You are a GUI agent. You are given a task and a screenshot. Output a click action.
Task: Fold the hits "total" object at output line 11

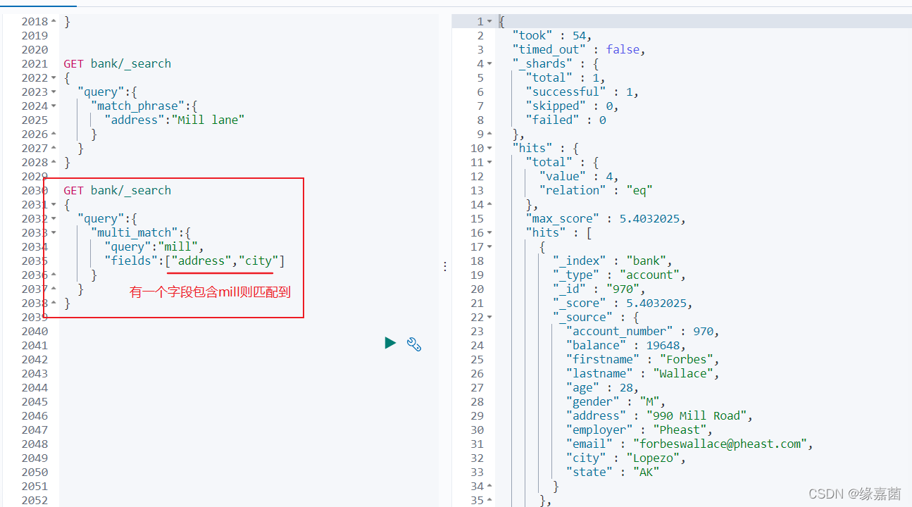(x=490, y=162)
